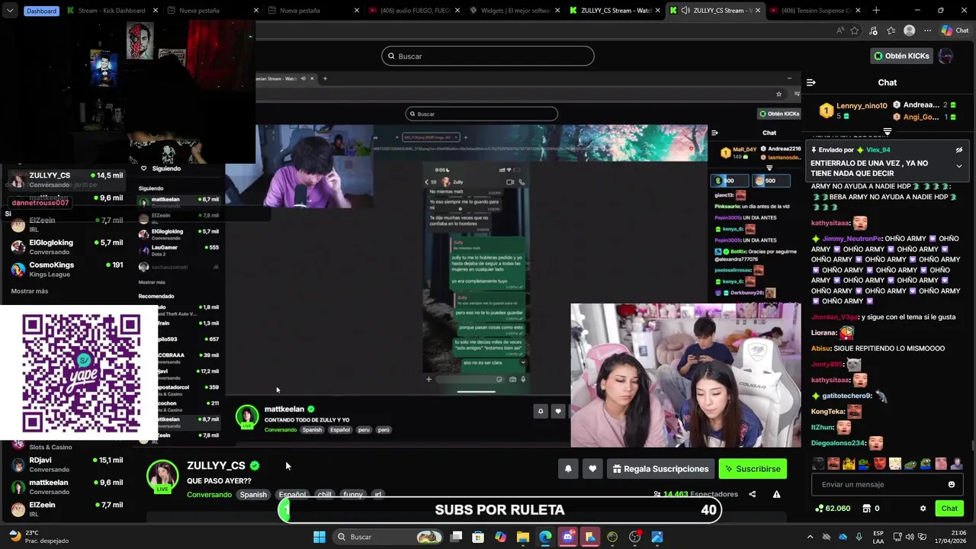Collapse chat with the arrow-list icon

tap(811, 82)
